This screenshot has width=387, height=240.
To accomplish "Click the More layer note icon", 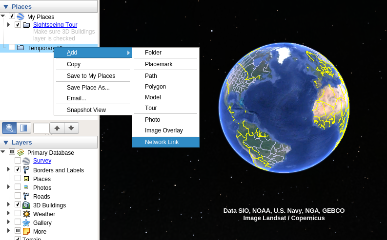I will [26, 231].
